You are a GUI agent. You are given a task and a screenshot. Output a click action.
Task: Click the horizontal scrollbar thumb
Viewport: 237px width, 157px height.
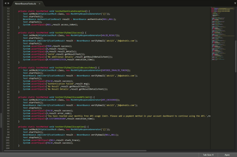pos(75,151)
